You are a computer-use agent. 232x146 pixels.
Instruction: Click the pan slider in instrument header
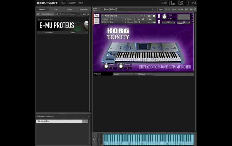168,23
